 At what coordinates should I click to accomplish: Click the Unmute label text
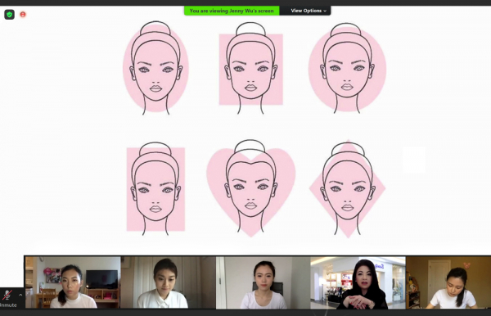tap(8, 305)
